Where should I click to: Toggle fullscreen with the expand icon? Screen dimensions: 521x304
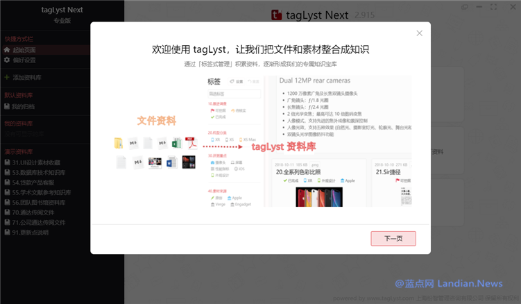pyautogui.click(x=494, y=7)
